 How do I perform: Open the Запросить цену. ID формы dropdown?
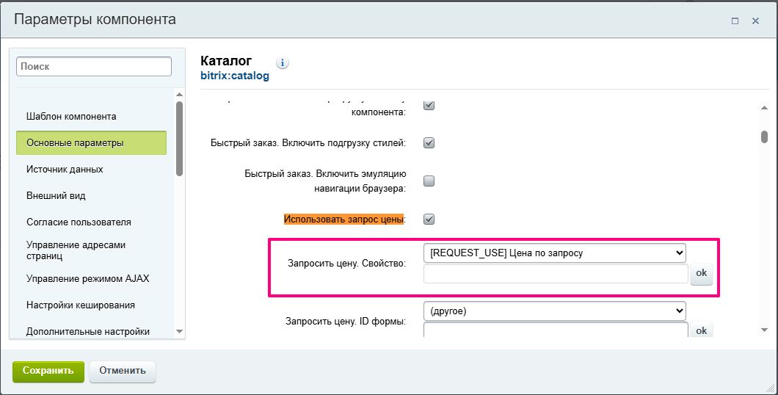click(x=554, y=311)
